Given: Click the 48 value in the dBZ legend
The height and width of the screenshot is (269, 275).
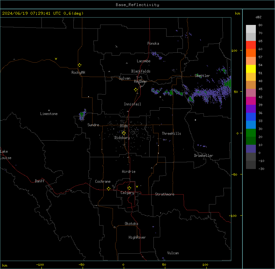Looking at the screenshot, I should point(260,81).
